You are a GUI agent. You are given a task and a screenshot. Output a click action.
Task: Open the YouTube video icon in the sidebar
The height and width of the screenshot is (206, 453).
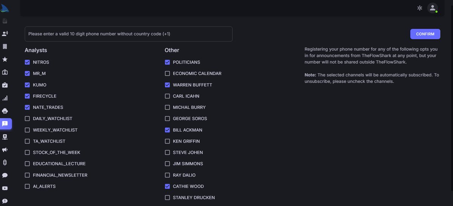[x=5, y=188]
